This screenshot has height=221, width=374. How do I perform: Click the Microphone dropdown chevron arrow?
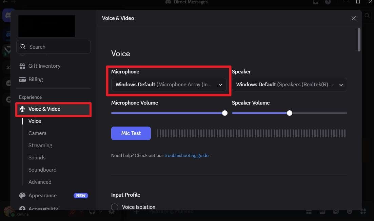coord(220,85)
